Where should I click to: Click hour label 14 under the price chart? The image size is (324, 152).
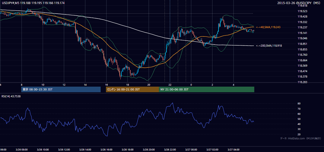(x=85, y=85)
